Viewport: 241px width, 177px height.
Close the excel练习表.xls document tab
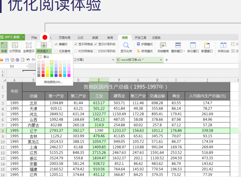(x=161, y=60)
